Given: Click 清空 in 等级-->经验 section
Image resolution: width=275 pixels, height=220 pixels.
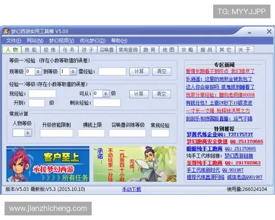Looking at the screenshot, I should tap(162, 71).
